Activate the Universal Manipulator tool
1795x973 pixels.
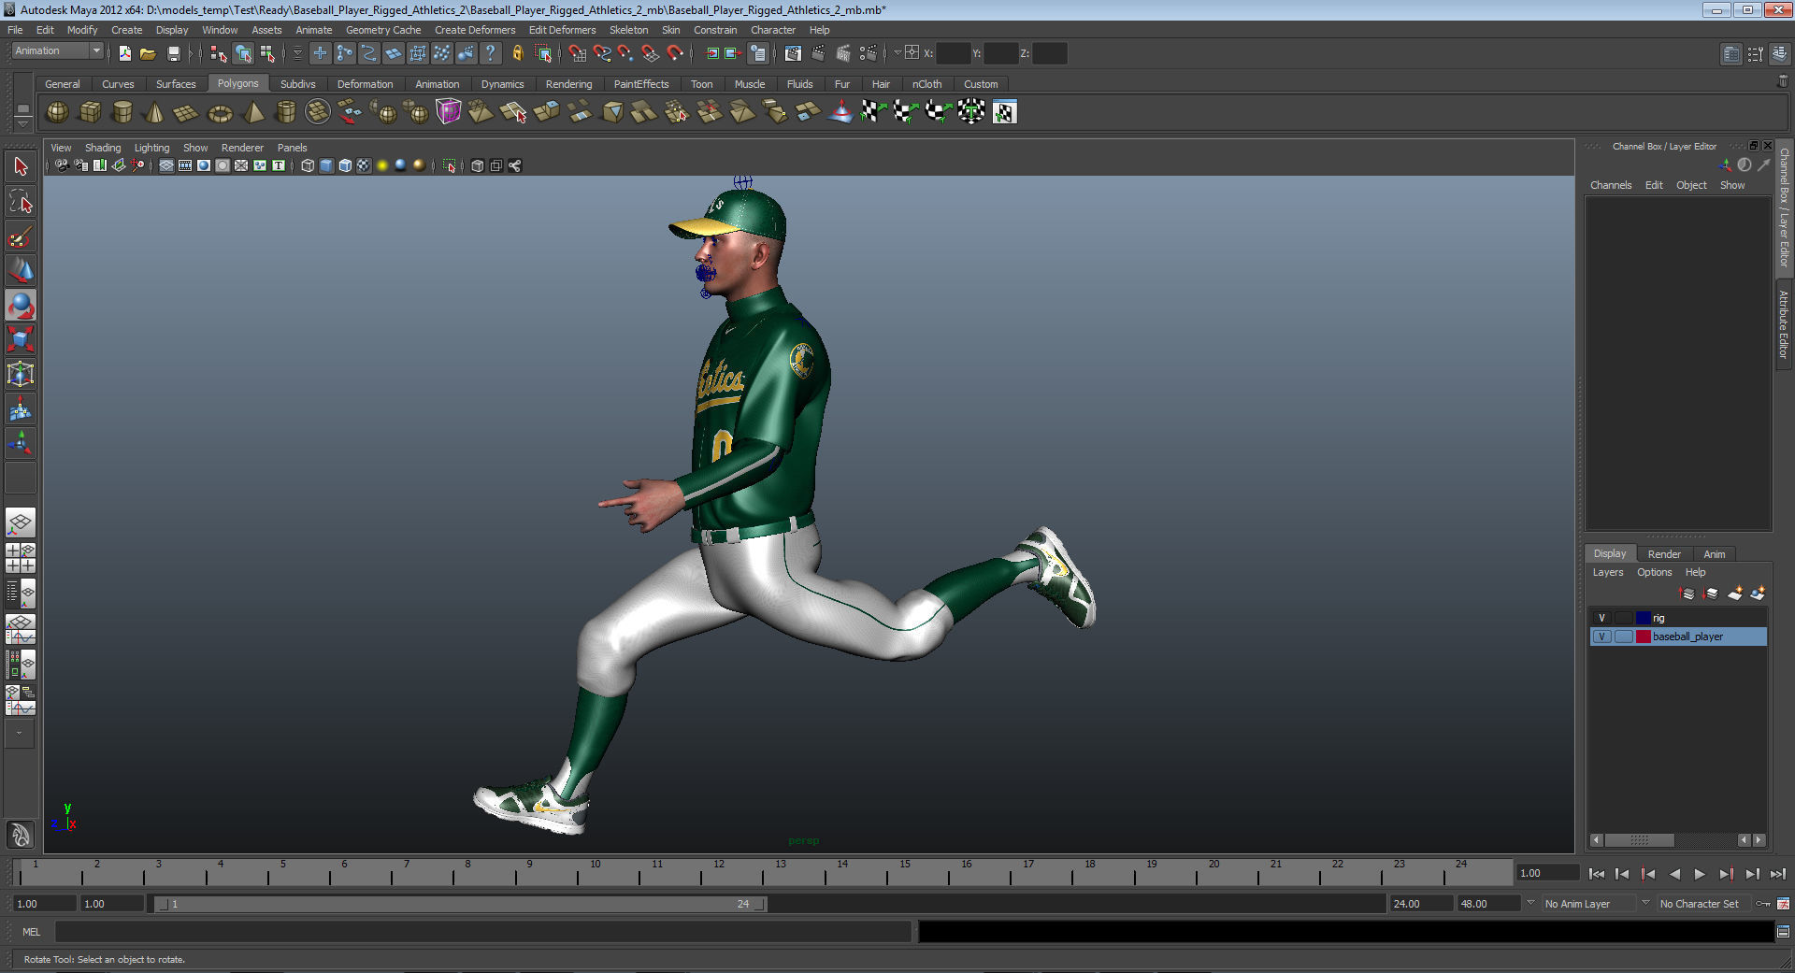[x=21, y=374]
